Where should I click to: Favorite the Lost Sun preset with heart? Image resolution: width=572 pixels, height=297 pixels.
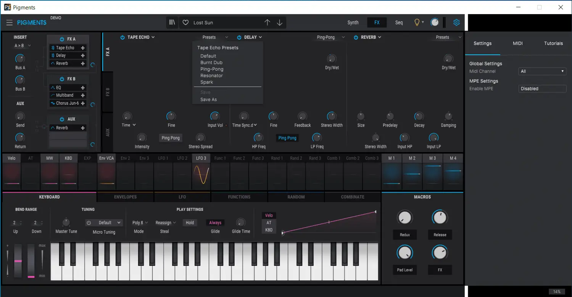(x=185, y=22)
